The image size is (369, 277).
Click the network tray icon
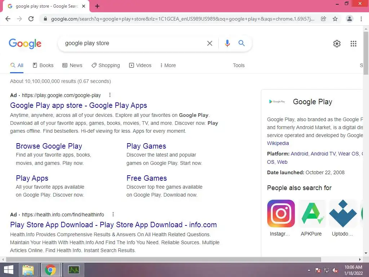tap(326, 270)
